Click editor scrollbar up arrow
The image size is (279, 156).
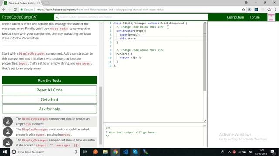point(204,23)
